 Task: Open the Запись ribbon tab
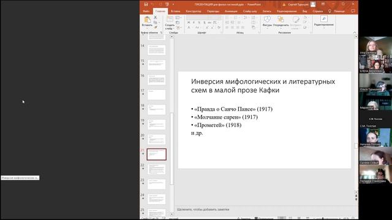coord(267,11)
